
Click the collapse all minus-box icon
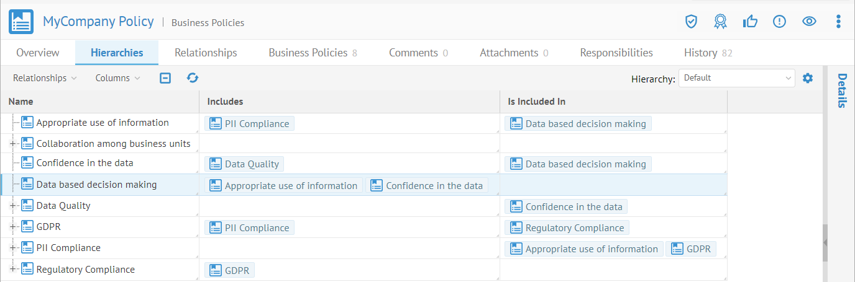point(165,78)
